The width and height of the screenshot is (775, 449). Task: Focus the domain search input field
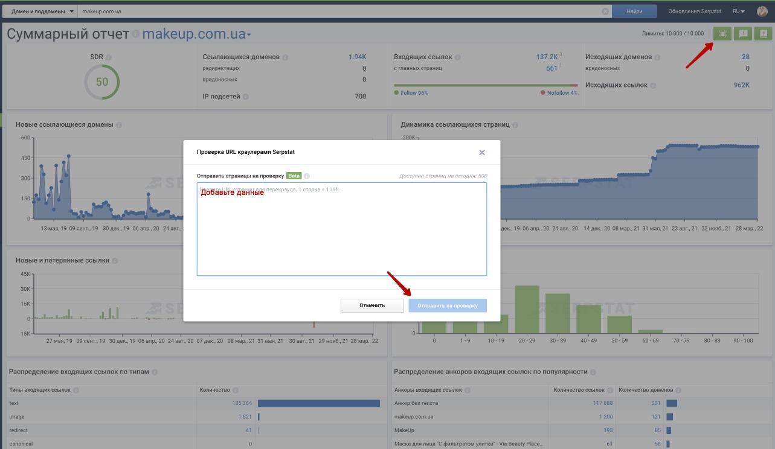point(344,11)
